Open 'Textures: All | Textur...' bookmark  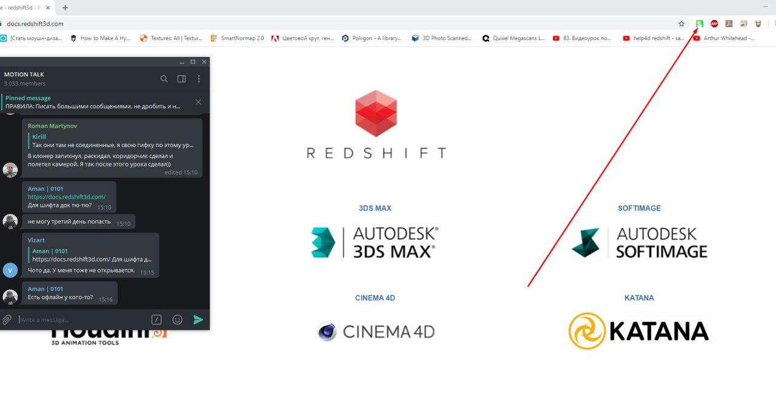click(x=172, y=38)
